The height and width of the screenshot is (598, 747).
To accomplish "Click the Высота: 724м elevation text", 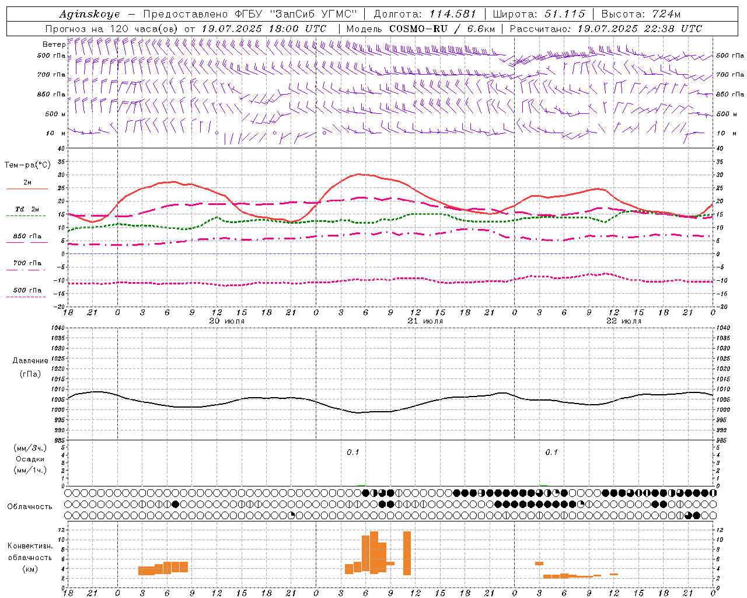I will point(641,14).
